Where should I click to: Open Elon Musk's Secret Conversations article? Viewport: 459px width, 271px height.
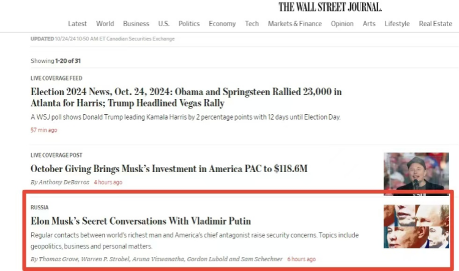tap(141, 221)
